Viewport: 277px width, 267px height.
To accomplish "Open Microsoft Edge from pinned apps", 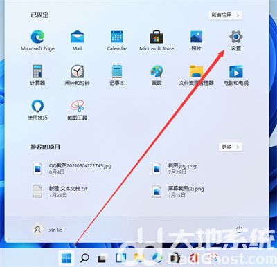I will point(37,40).
